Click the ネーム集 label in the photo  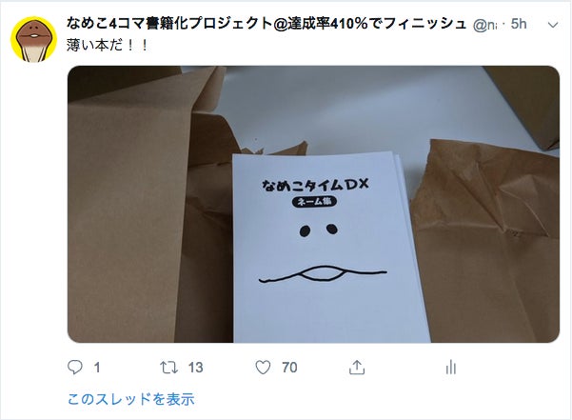click(314, 201)
